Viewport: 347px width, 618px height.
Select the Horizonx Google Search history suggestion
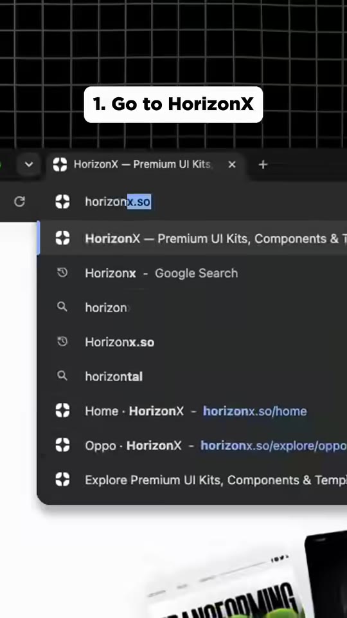tap(192, 273)
